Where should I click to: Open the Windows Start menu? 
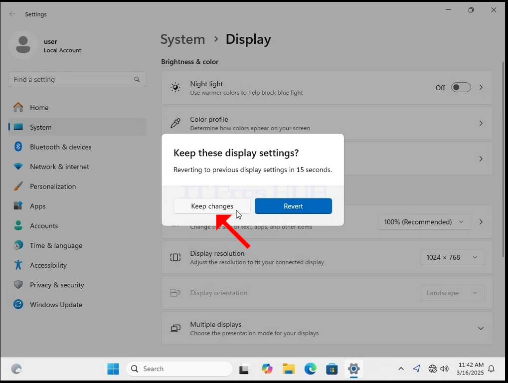tap(113, 369)
